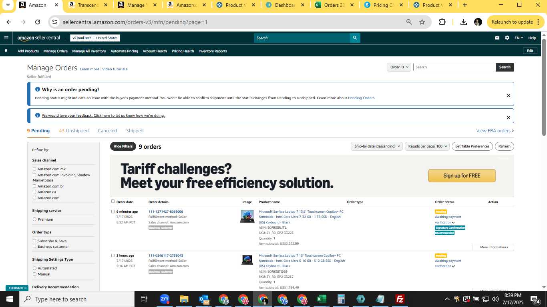The width and height of the screenshot is (547, 307).
Task: Open FileZilla from the taskbar
Action: 400,299
